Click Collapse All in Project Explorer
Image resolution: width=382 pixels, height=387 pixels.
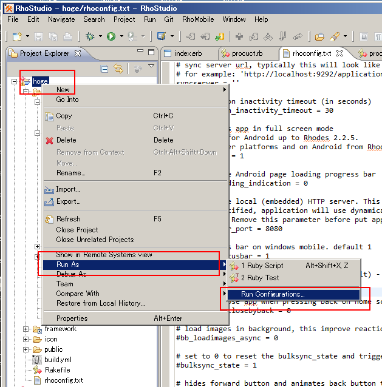pyautogui.click(x=104, y=69)
